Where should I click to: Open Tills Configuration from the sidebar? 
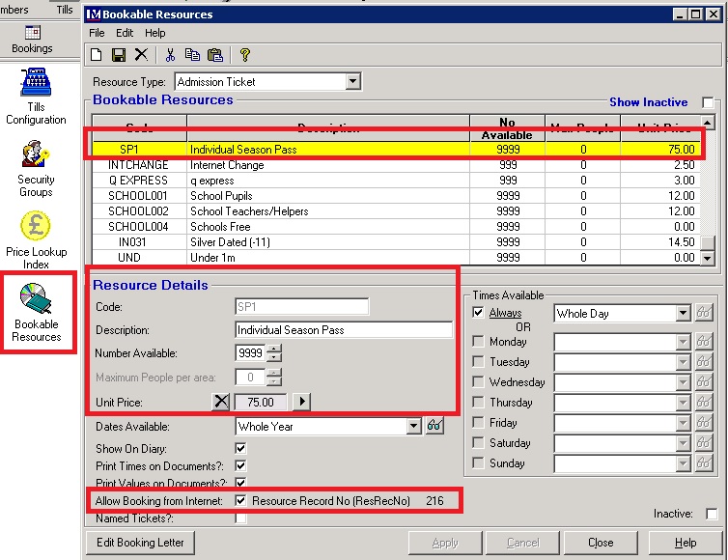(x=36, y=97)
